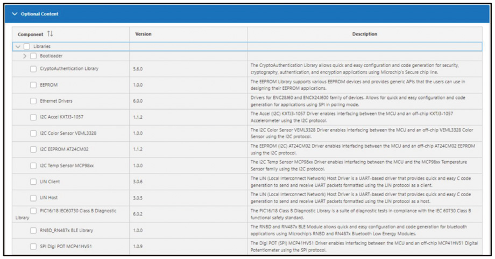Viewport: 495px width, 259px height.
Task: Enable the CryptoAuthentication Library checkbox
Action: [x=33, y=69]
